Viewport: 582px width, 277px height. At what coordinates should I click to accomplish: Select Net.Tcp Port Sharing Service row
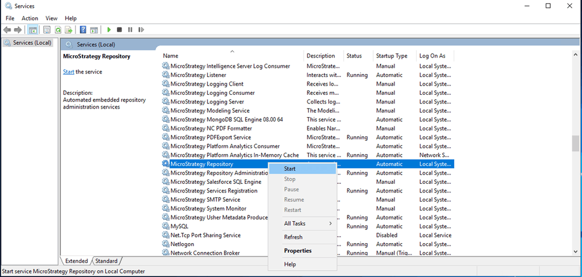[x=215, y=235]
